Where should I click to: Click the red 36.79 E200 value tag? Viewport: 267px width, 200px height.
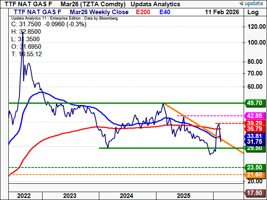[x=254, y=129]
